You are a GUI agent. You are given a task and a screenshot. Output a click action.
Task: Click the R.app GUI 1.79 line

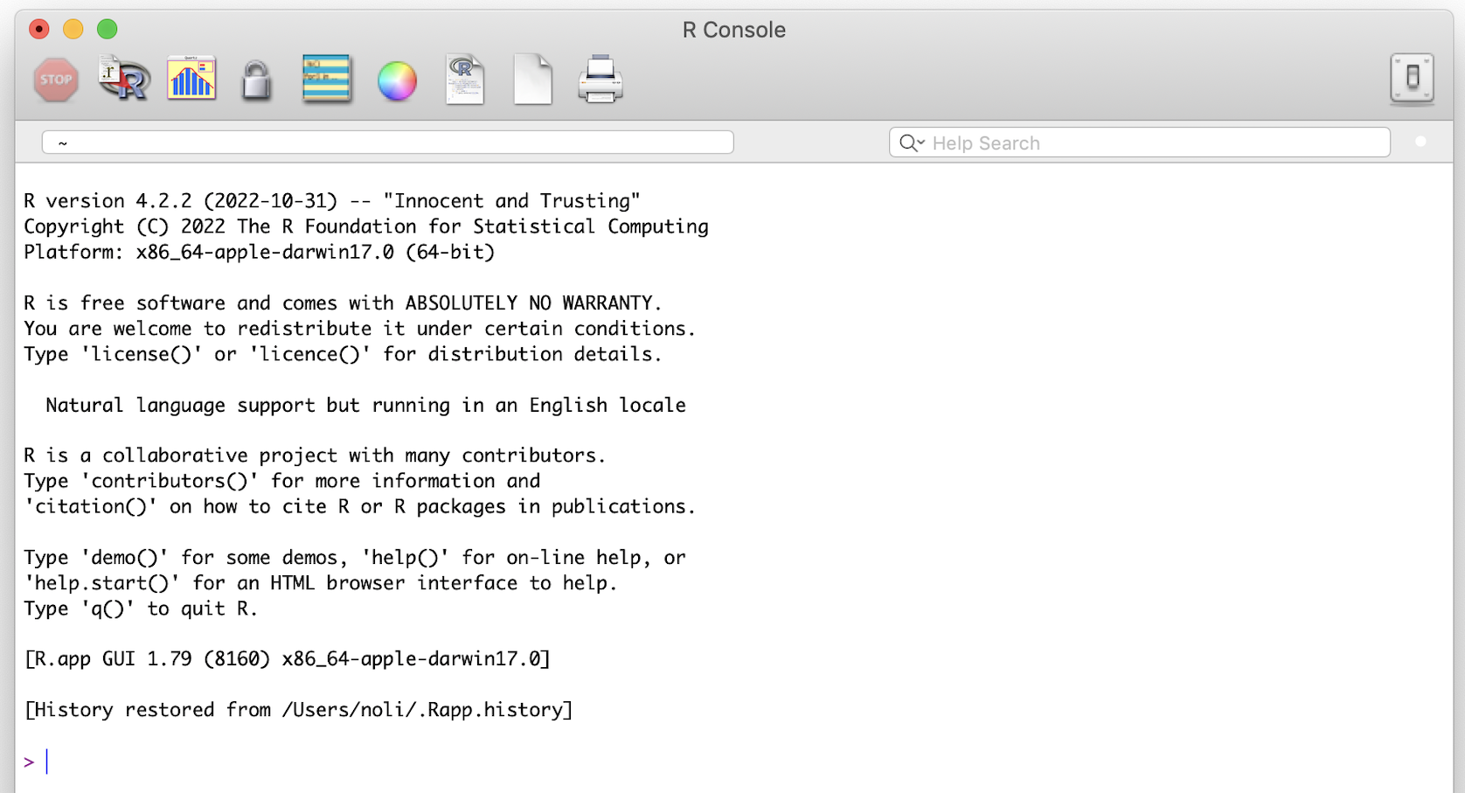pos(288,658)
